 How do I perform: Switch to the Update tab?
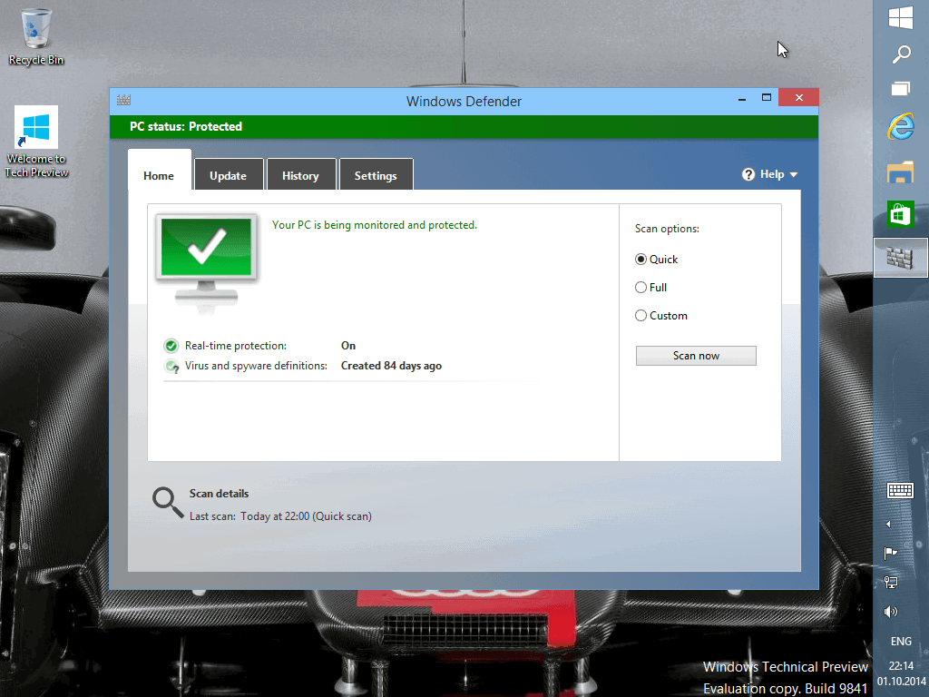[x=229, y=174]
